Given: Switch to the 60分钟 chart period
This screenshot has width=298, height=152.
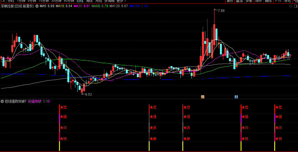Looking at the screenshot, I should click(x=69, y=1).
